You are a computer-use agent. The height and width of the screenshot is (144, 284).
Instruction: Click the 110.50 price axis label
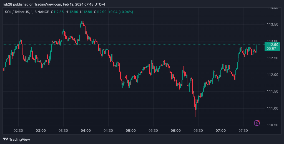(x=272, y=125)
